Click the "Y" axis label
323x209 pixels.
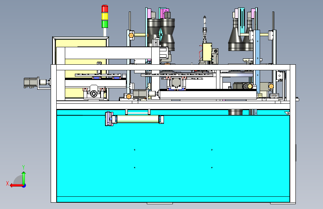(23, 167)
